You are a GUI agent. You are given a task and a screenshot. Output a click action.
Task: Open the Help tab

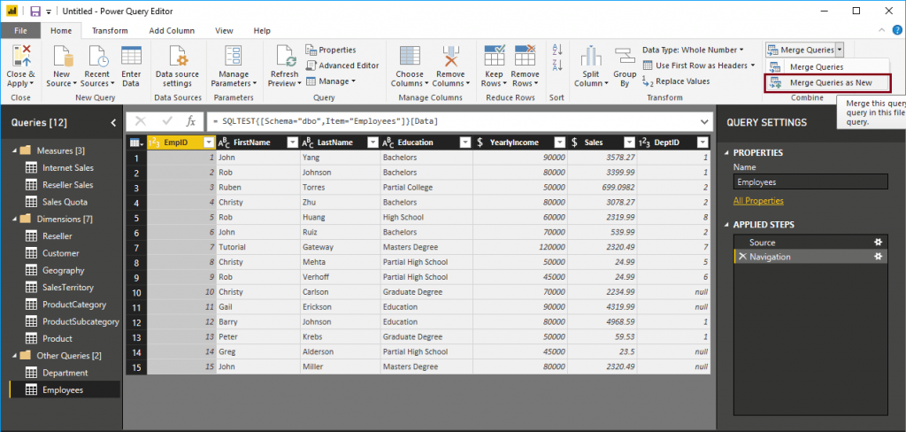(x=262, y=31)
